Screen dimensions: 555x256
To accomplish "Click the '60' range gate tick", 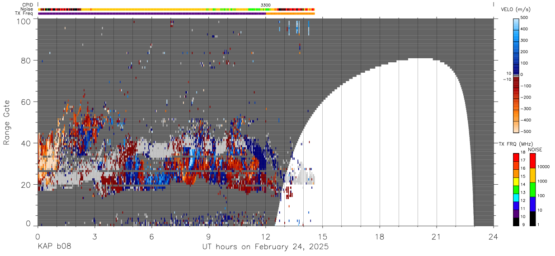I will (x=26, y=102).
